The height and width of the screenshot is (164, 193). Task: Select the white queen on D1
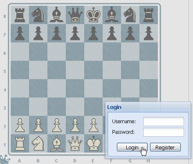(x=75, y=144)
